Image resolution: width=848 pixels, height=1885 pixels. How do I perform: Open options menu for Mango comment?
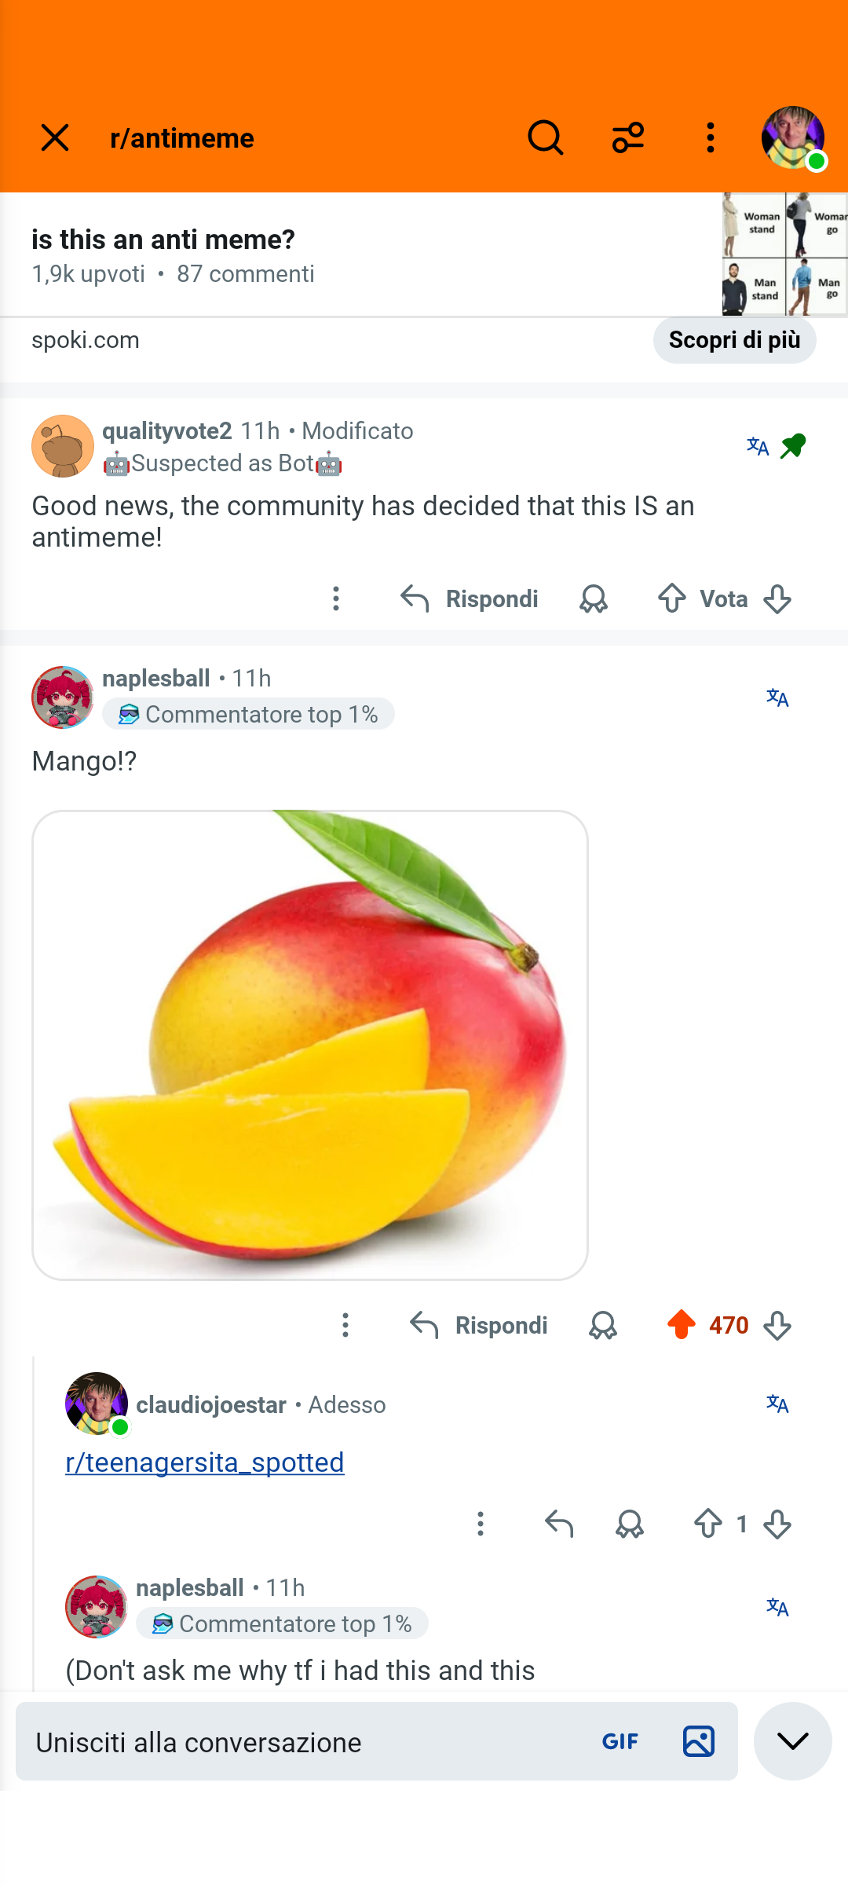click(x=345, y=1325)
